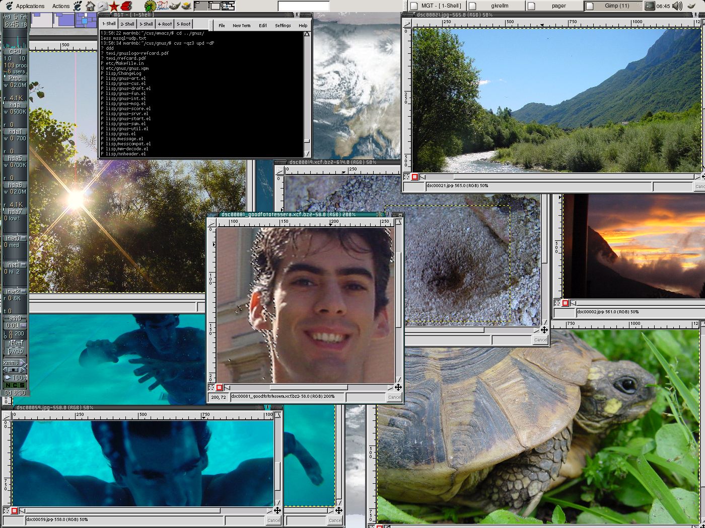Open Settings menu in MGT terminal
Image resolution: width=705 pixels, height=528 pixels.
(x=283, y=25)
